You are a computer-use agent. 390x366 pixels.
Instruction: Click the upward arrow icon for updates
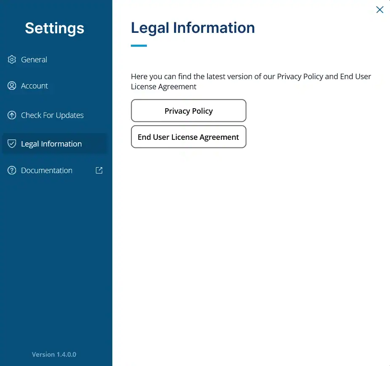pos(12,115)
